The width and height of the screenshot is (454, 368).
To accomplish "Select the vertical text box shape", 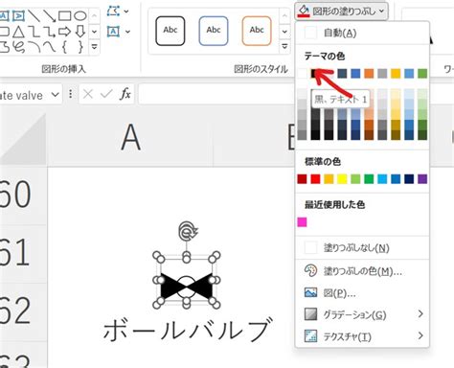I will [18, 15].
